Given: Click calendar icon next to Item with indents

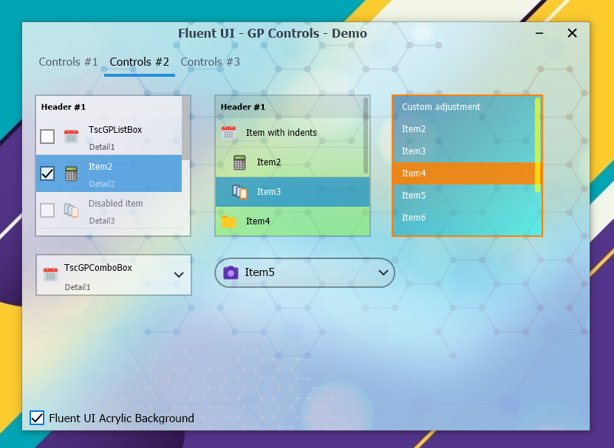Looking at the screenshot, I should pyautogui.click(x=228, y=133).
